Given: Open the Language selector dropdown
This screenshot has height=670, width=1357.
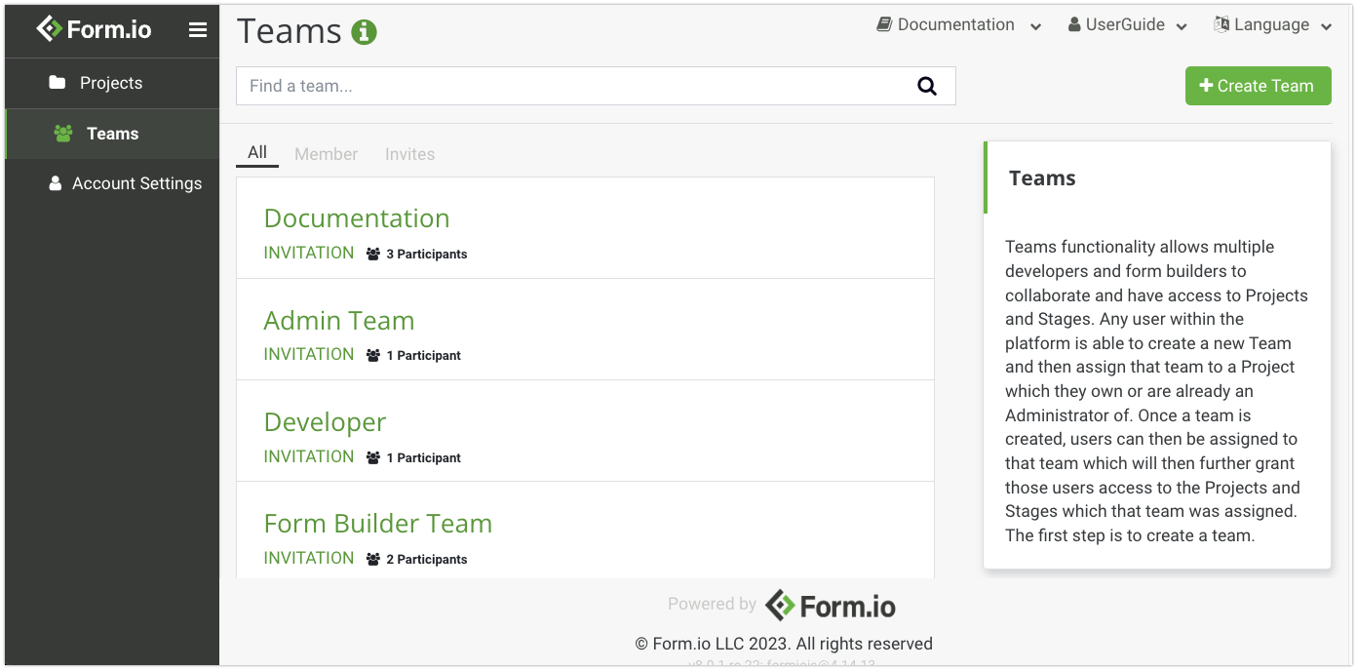Looking at the screenshot, I should (x=1272, y=25).
